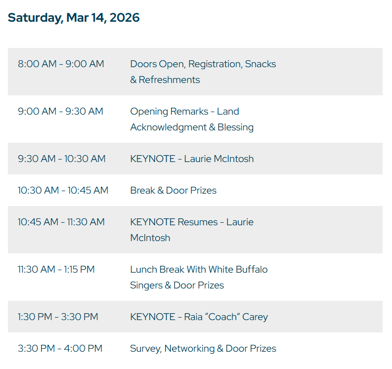Click Lunch Break With White Buffalo text
This screenshot has height=369, width=392.
point(199,270)
